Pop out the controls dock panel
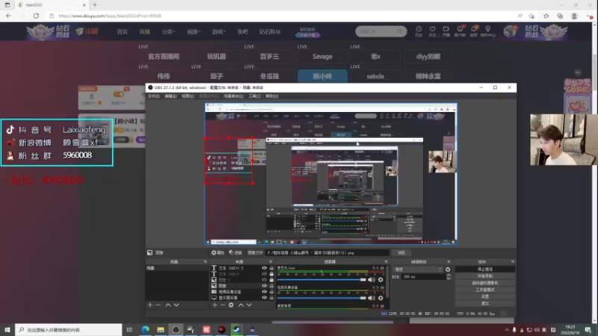598x336 pixels. pos(513,262)
